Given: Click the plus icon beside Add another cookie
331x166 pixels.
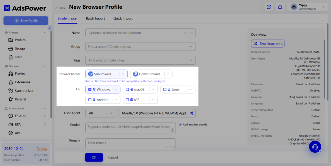Looking at the screenshot, I should tap(180, 124).
